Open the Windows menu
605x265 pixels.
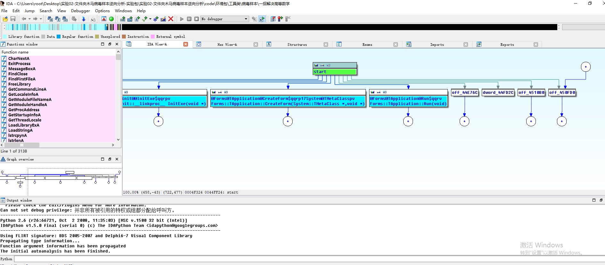tap(123, 11)
